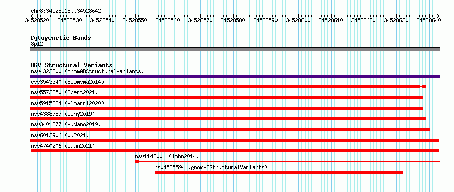This screenshot has width=454, height=192.
Task: Click ruler position 34528550
Action: 135,20
